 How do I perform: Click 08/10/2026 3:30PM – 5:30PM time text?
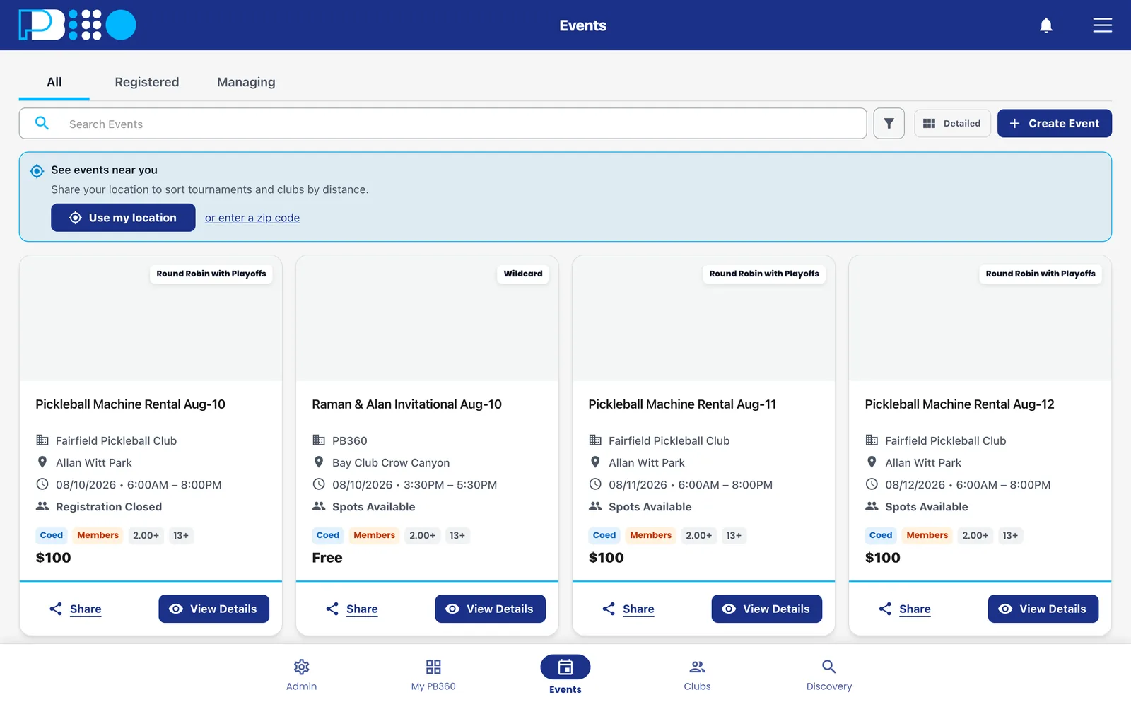coord(415,485)
